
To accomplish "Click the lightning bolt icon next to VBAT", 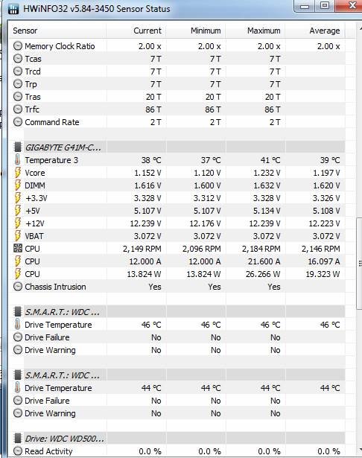I will point(18,236).
